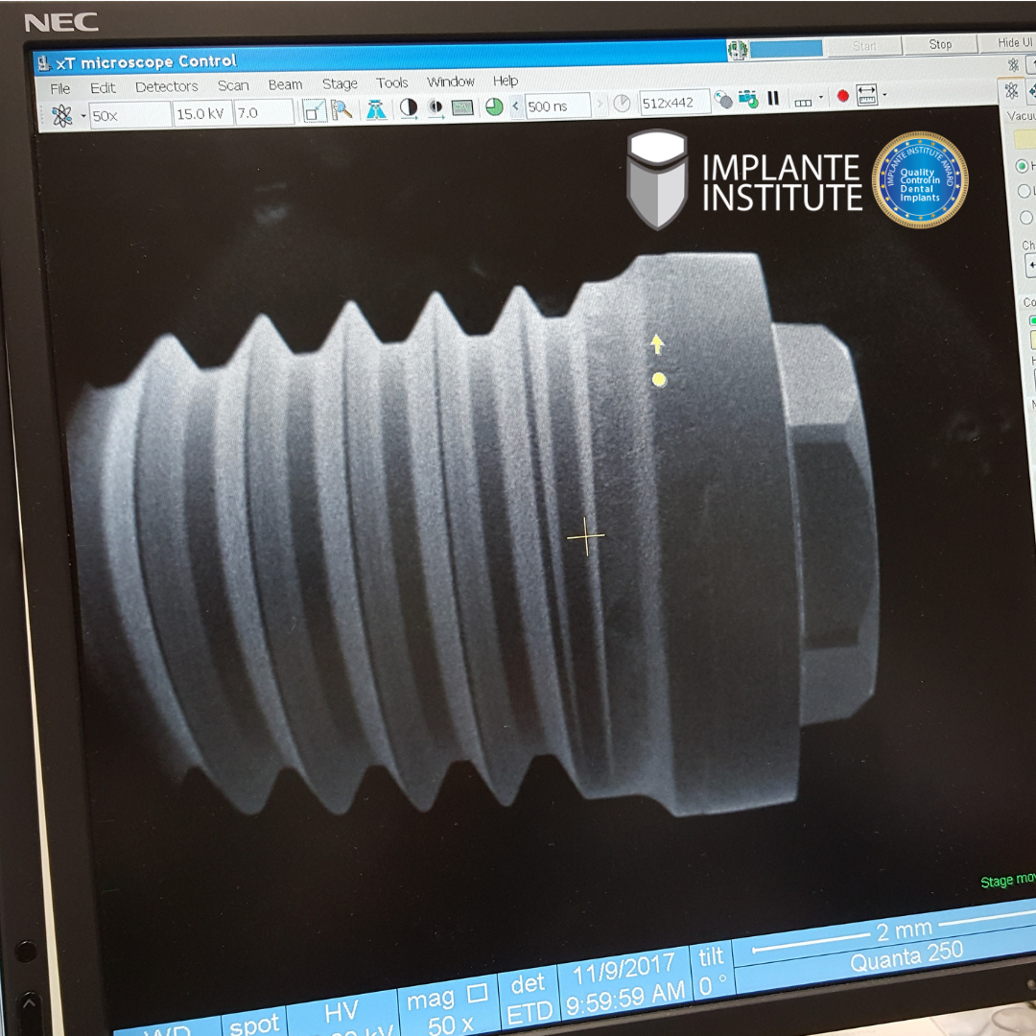1036x1036 pixels.
Task: Pause scanning with the pause icon
Action: coord(773,98)
